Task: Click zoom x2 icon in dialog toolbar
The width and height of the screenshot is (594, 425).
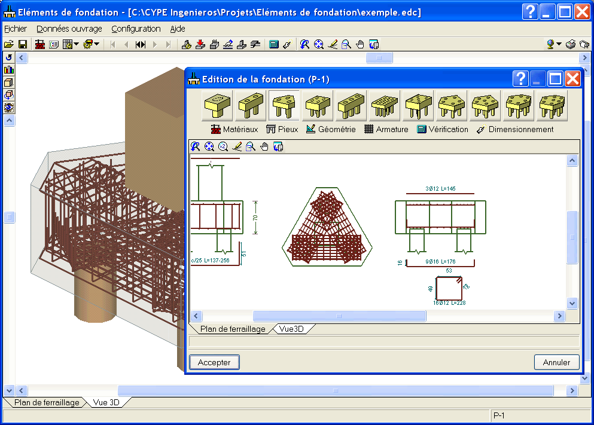Action: (x=223, y=146)
